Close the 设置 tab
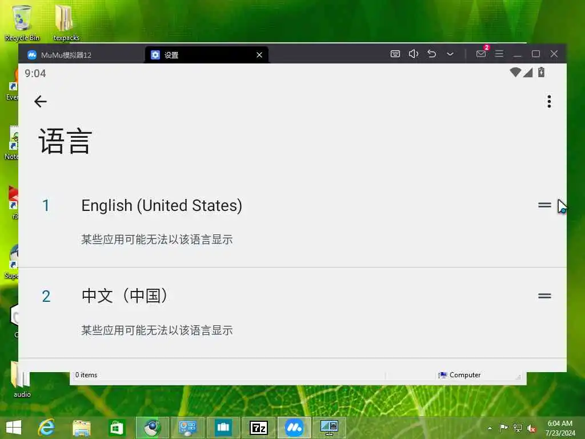Screen dimensions: 585x439 pyautogui.click(x=259, y=55)
